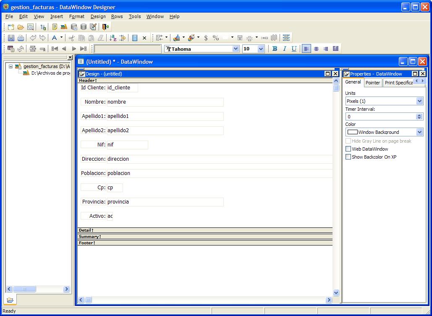Viewport: 432px width, 316px height.
Task: Click the Detail band bar
Action: coord(205,230)
